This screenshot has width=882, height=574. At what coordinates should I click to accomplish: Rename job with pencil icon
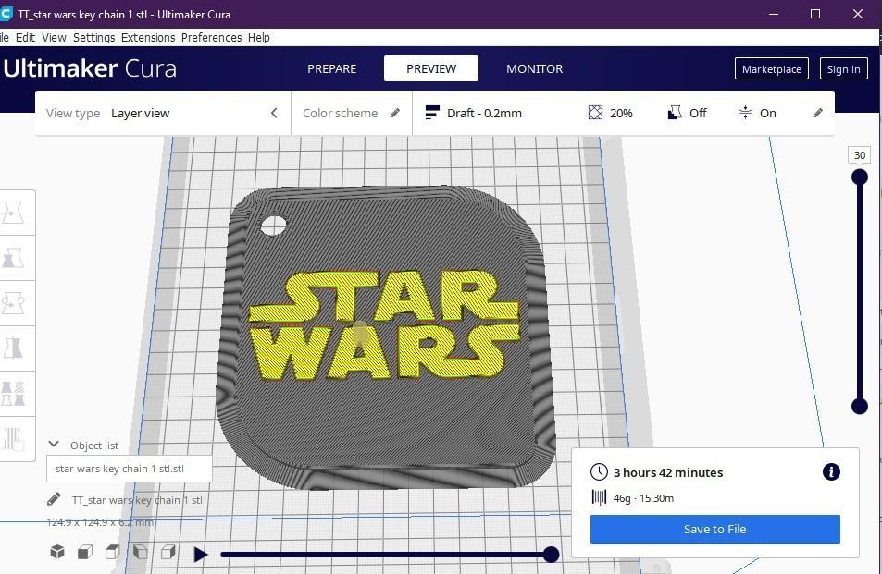pos(54,499)
